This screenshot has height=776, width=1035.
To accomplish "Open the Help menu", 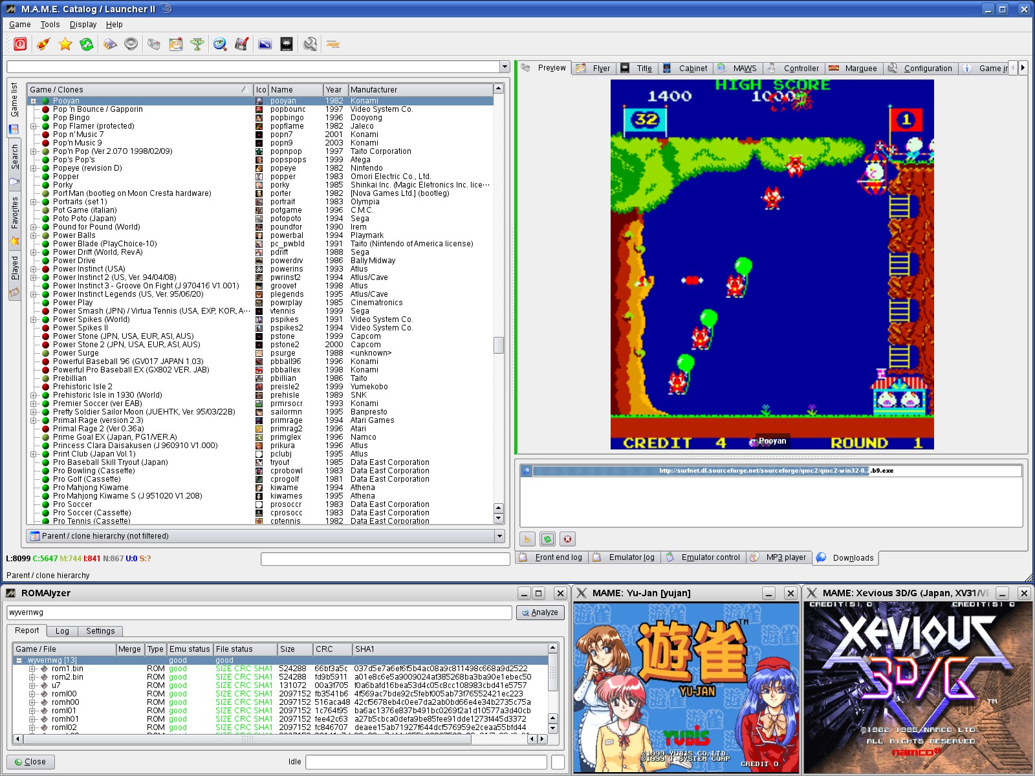I will [x=114, y=25].
